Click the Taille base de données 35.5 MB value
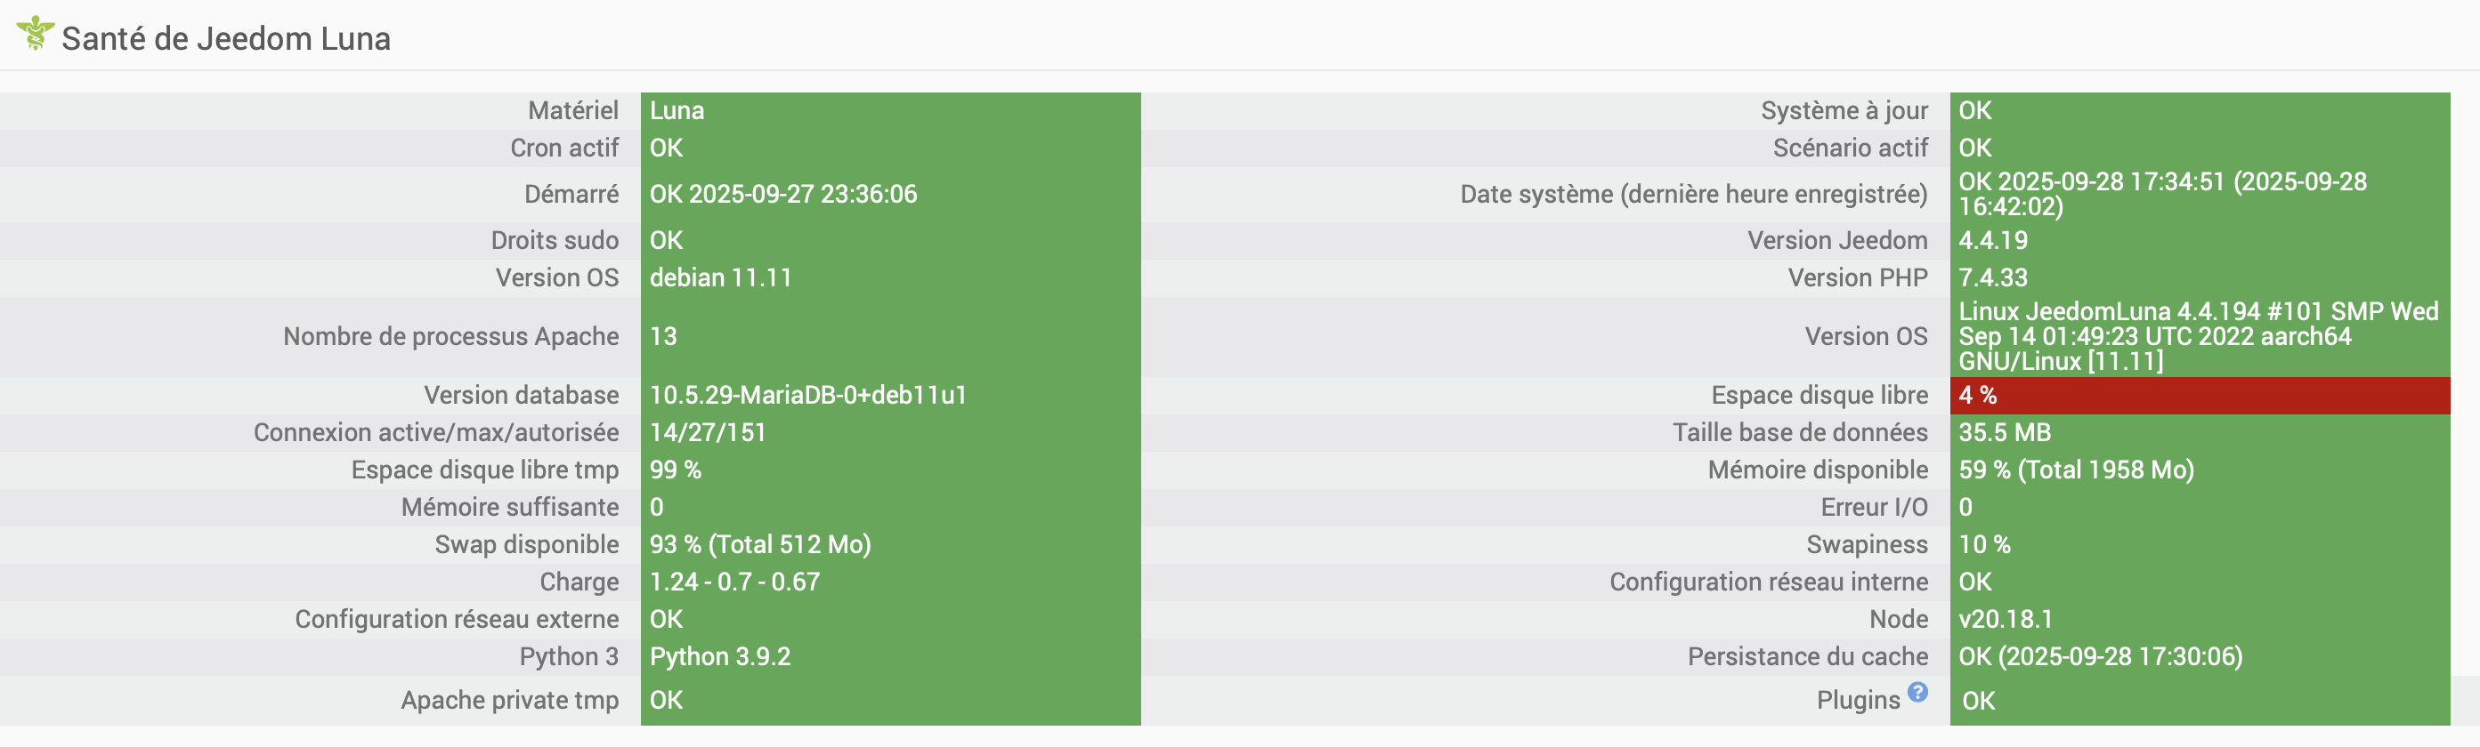 point(2005,432)
